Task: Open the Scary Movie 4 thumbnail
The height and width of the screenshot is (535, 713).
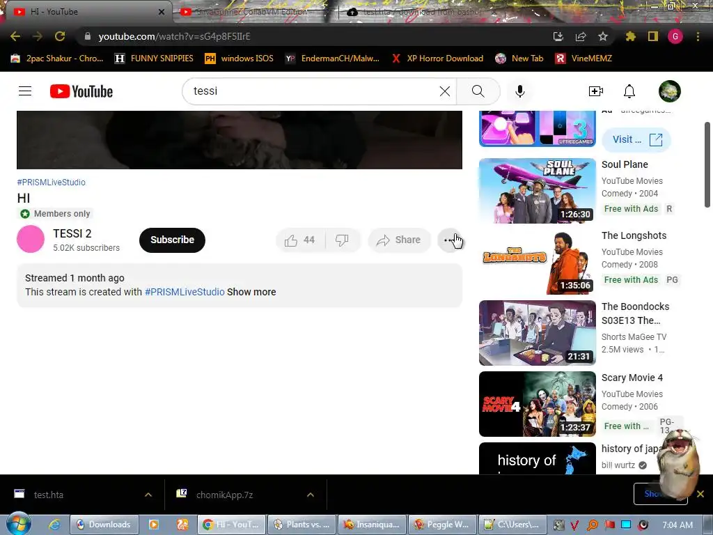Action: click(537, 404)
